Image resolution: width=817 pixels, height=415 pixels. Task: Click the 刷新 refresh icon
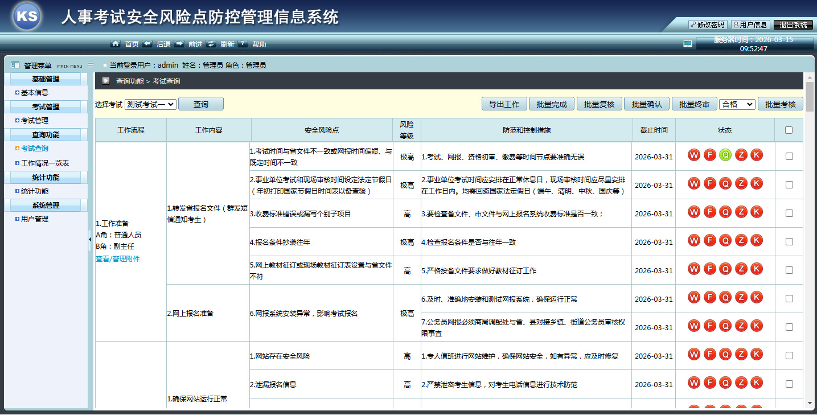tap(211, 44)
